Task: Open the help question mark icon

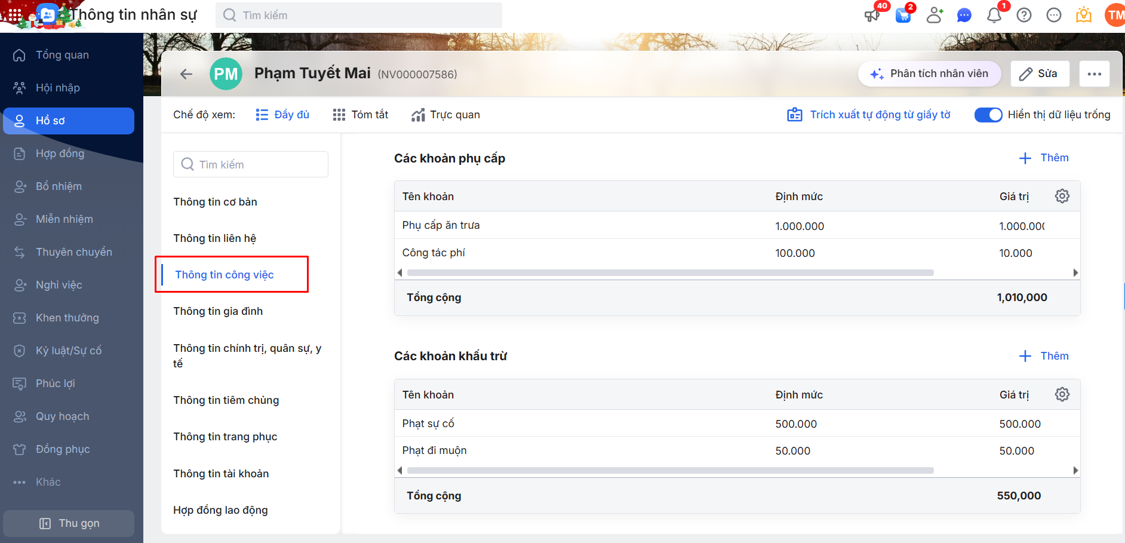Action: [1024, 15]
